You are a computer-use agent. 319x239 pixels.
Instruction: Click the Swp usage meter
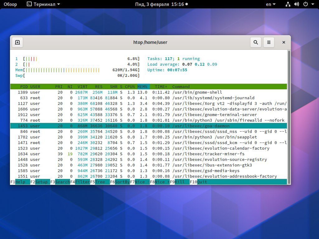pos(77,76)
